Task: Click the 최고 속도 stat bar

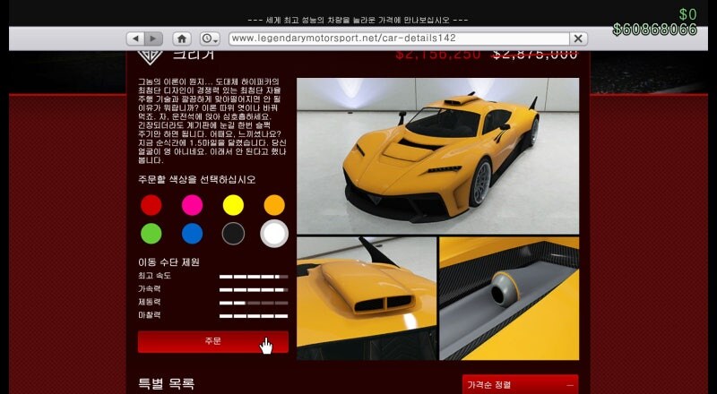Action: 254,277
